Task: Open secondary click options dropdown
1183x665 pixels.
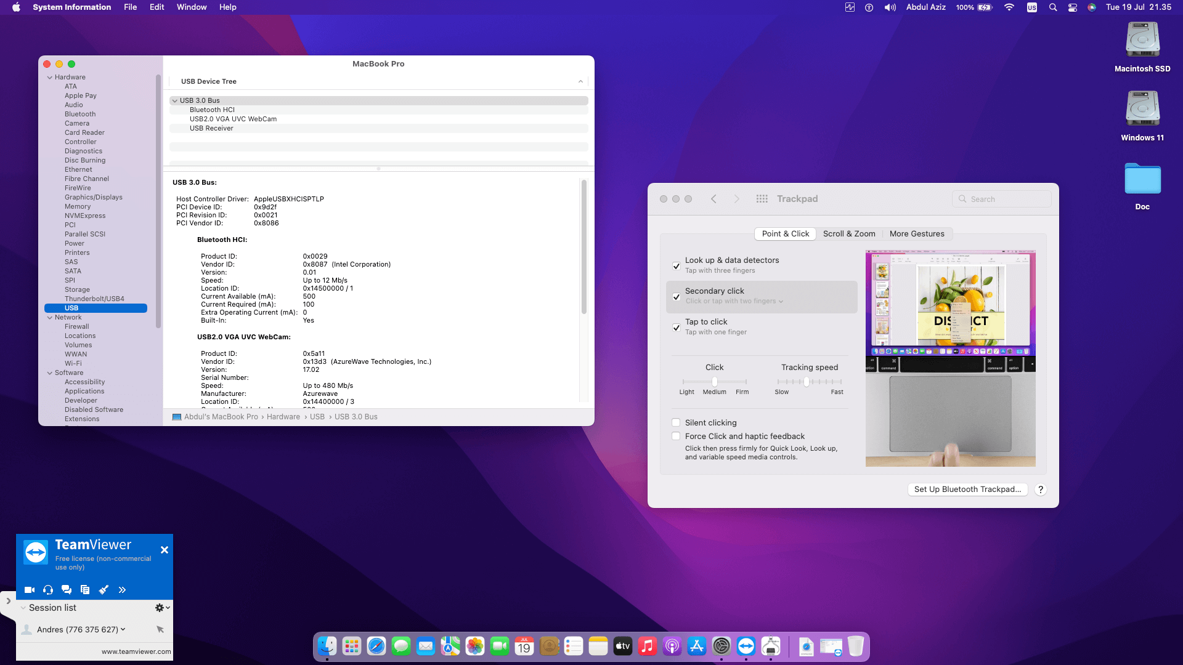Action: point(734,301)
